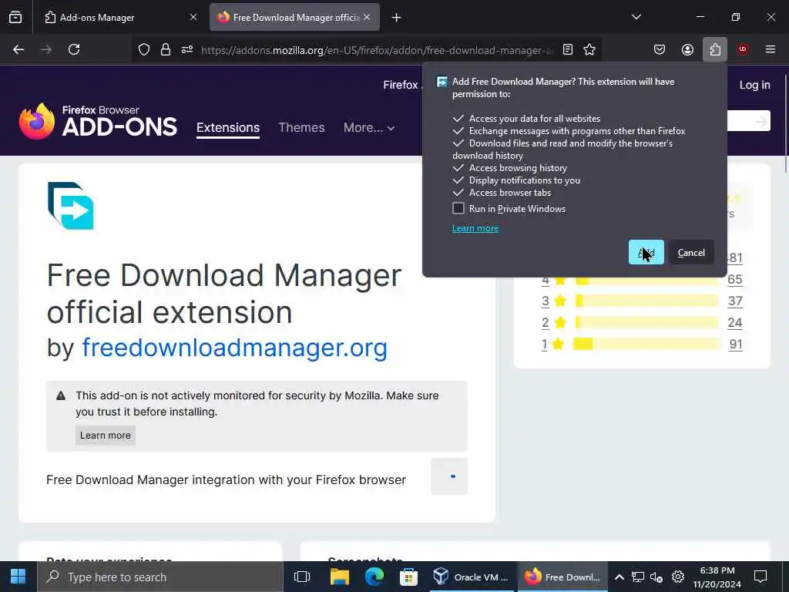Expand the list all tabs dropdown
Screen dimensions: 789x592
636,17
